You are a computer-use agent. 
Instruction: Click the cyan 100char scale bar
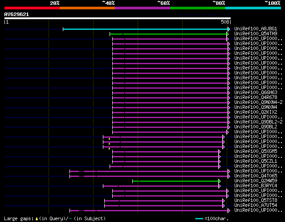click(199, 218)
